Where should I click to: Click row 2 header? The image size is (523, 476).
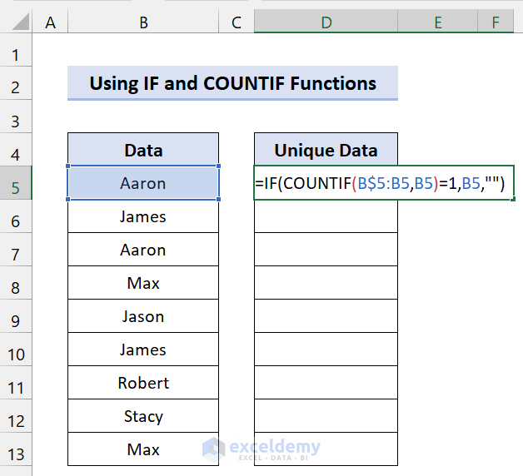point(16,84)
